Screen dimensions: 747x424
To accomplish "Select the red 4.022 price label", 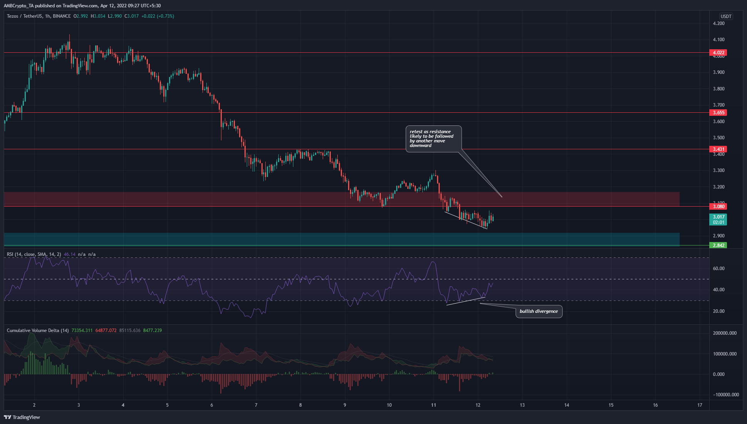I will (x=718, y=53).
